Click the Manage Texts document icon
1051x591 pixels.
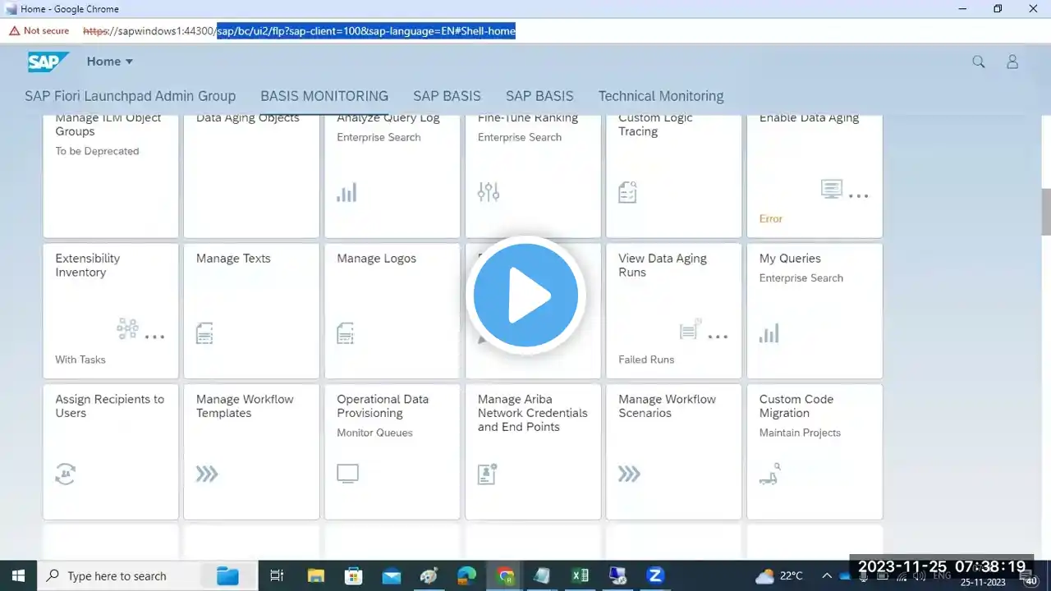(x=204, y=333)
